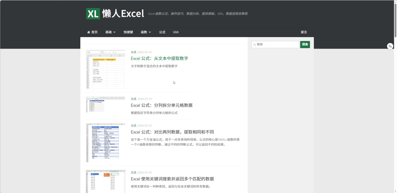The height and width of the screenshot is (193, 397).
Task: Click 公式 category above 对比两列数据
Action: pos(134,126)
